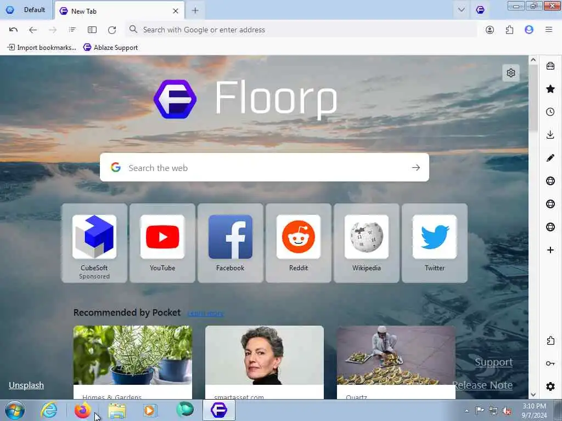Image resolution: width=562 pixels, height=421 pixels.
Task: Open the Quartz Pocket story
Action: point(396,362)
